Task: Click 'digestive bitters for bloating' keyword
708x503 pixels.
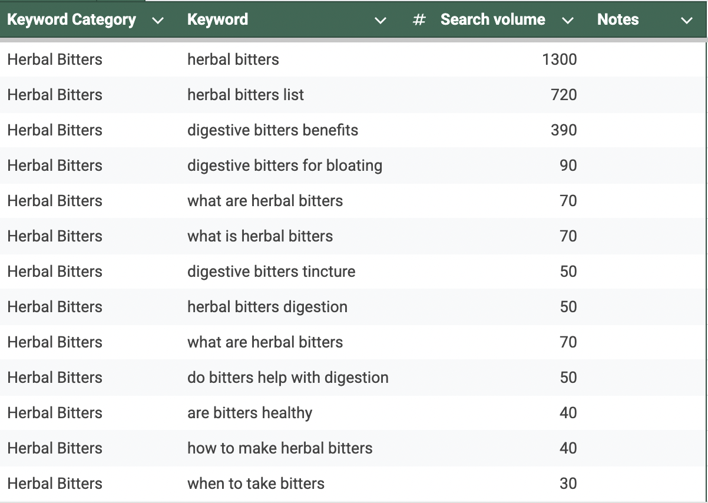Action: (x=284, y=166)
